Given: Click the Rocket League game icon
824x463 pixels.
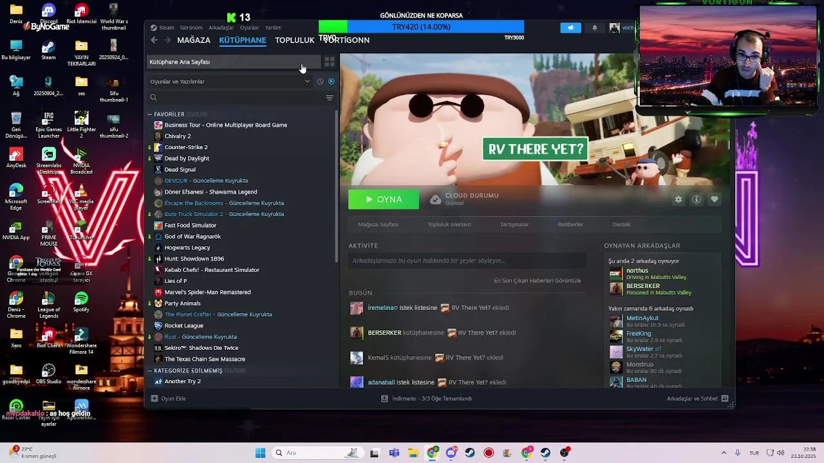Looking at the screenshot, I should (158, 325).
